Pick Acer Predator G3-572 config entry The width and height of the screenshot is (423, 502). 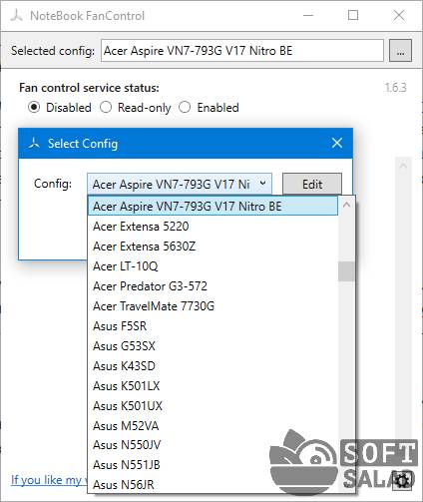pos(212,286)
